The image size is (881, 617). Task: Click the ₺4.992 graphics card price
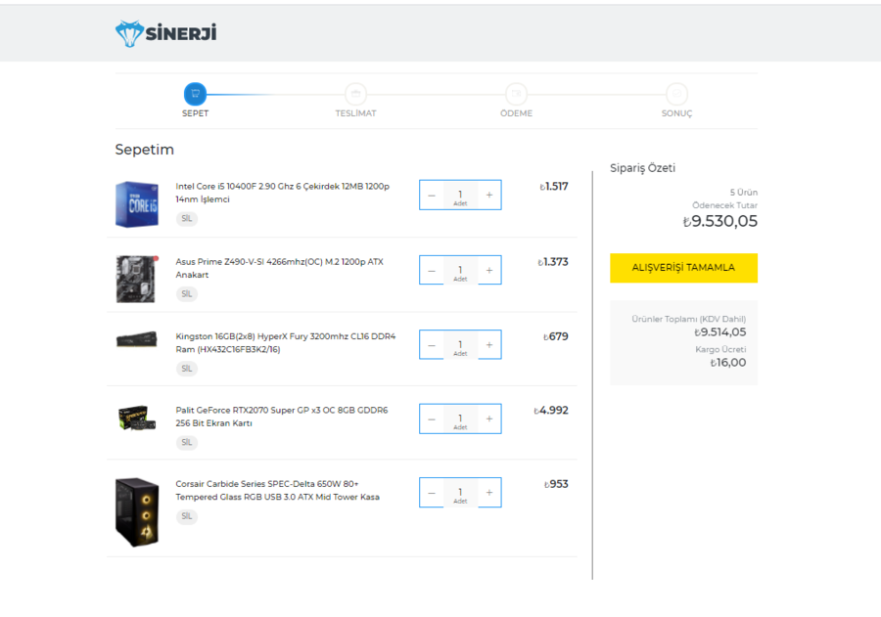coord(550,411)
